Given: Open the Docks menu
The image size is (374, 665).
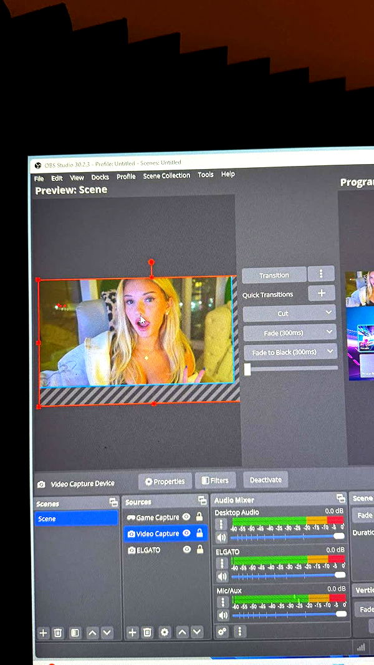Looking at the screenshot, I should [x=100, y=177].
